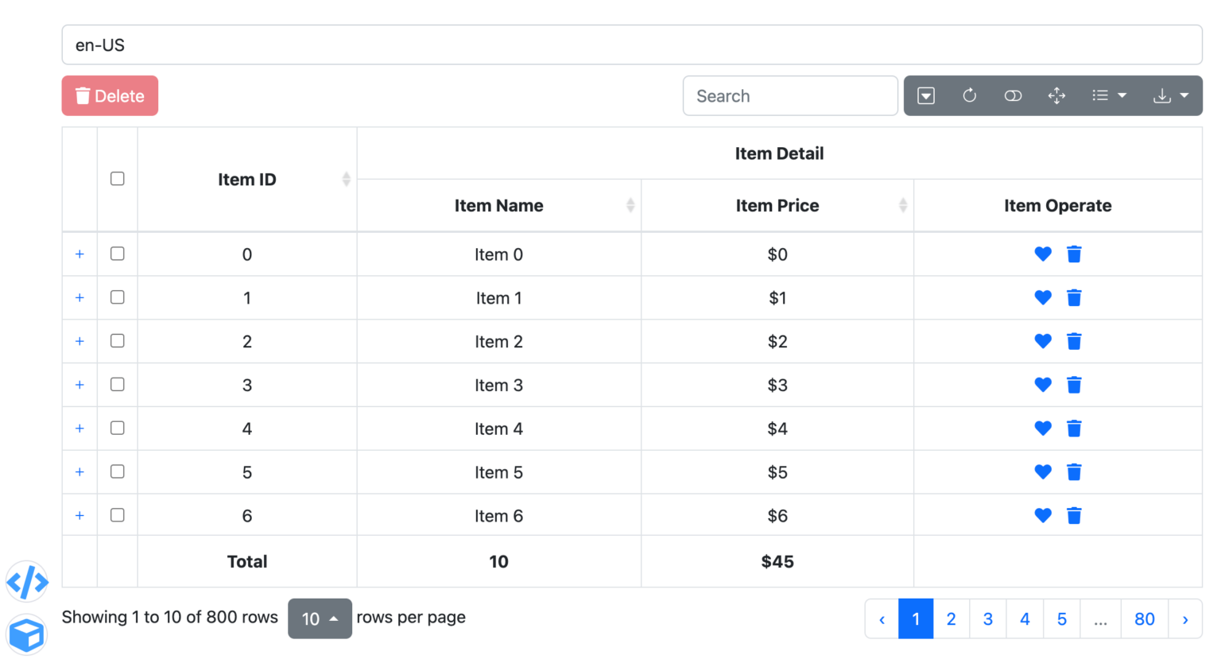Check the checkbox for Item 4 row
Image resolution: width=1221 pixels, height=659 pixels.
[x=118, y=428]
